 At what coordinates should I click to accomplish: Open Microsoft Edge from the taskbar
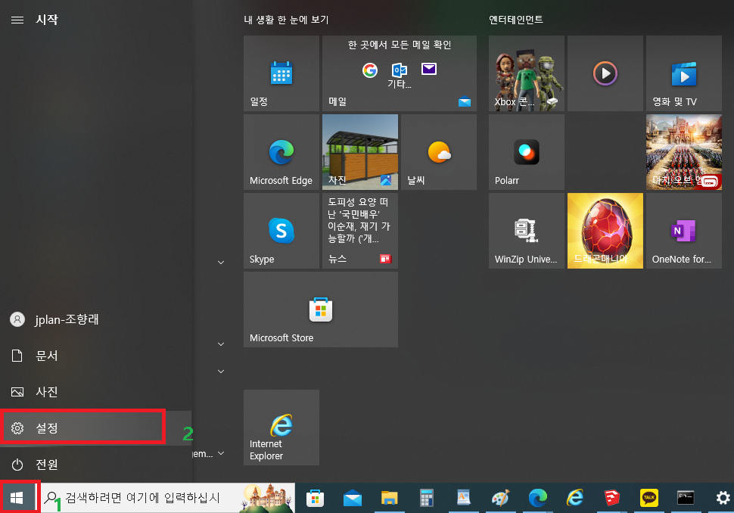coord(537,498)
